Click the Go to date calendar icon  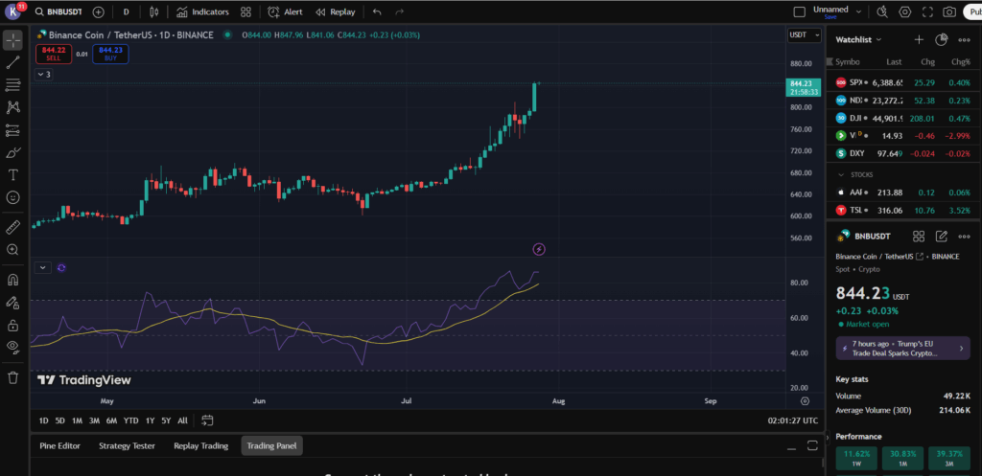(208, 420)
